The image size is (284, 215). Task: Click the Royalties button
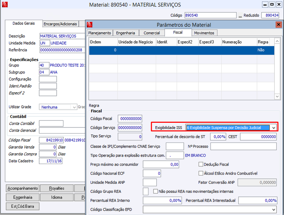(x=57, y=188)
